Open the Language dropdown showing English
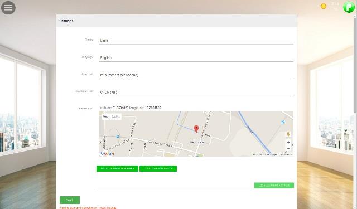This screenshot has height=209, width=357. (196, 58)
